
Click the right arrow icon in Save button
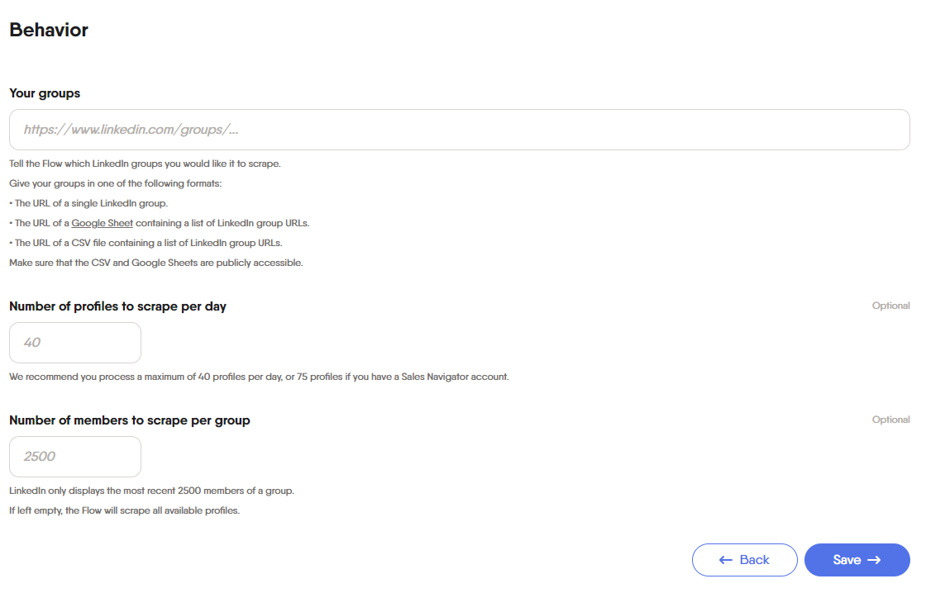click(x=874, y=560)
